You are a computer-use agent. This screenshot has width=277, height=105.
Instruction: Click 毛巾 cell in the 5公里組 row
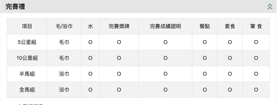(x=64, y=42)
